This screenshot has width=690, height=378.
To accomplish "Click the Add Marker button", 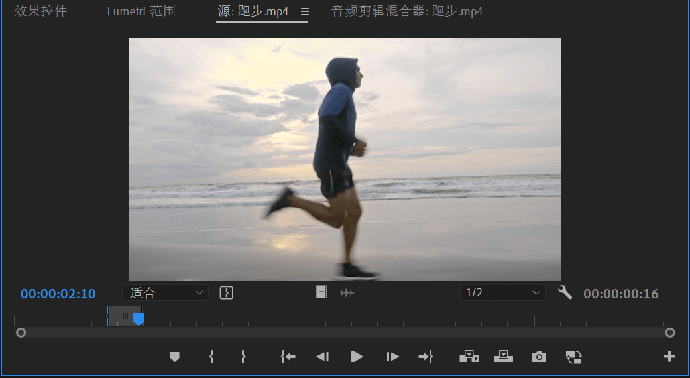I will 175,357.
